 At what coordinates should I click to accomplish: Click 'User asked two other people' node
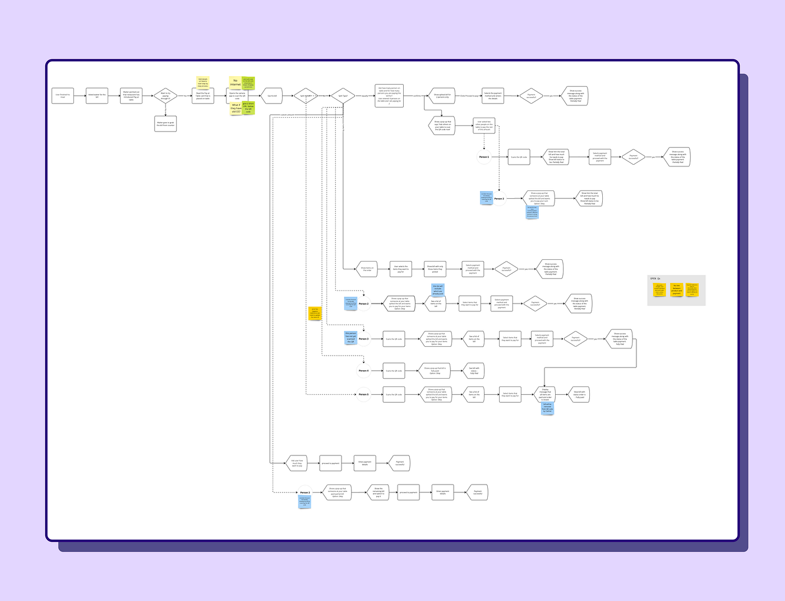tap(484, 126)
